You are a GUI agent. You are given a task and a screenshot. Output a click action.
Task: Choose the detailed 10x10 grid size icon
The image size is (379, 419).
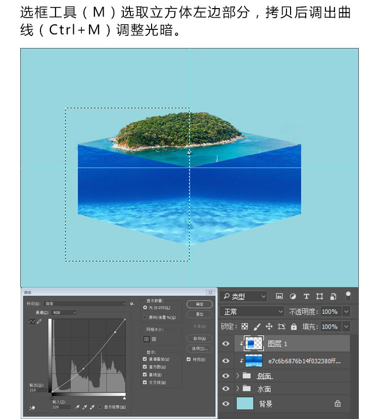pyautogui.click(x=154, y=339)
